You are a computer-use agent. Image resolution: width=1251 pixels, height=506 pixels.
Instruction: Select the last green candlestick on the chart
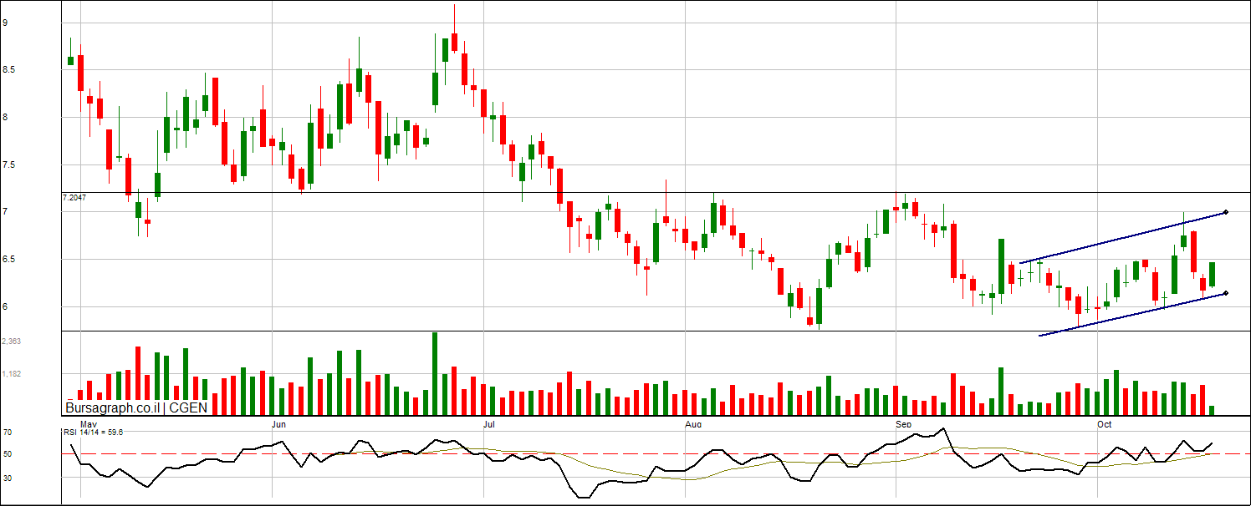coord(1212,275)
